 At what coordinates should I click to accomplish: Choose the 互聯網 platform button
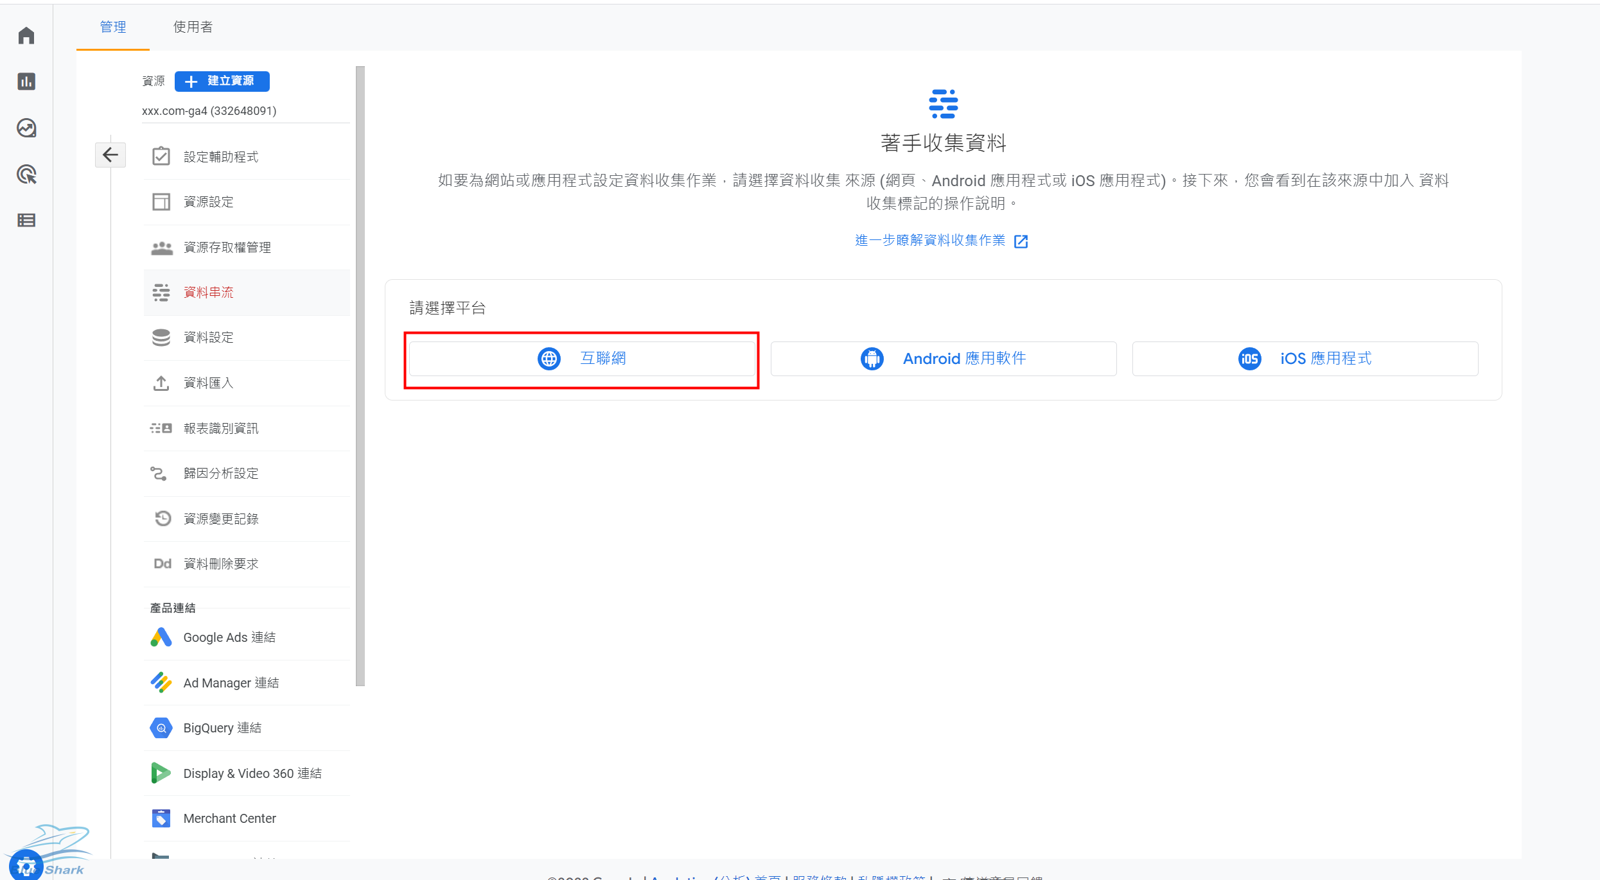[x=582, y=358]
